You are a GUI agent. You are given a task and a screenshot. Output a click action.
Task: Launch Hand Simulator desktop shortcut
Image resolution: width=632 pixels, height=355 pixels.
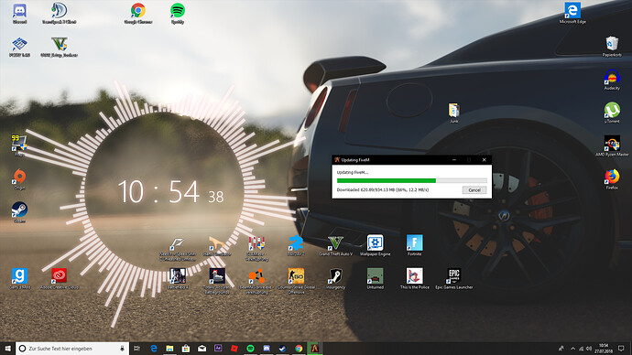click(x=217, y=245)
